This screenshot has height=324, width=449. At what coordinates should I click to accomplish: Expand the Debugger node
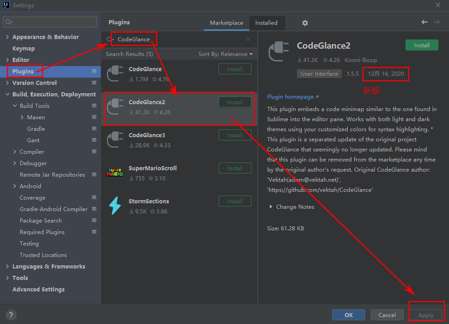point(15,163)
